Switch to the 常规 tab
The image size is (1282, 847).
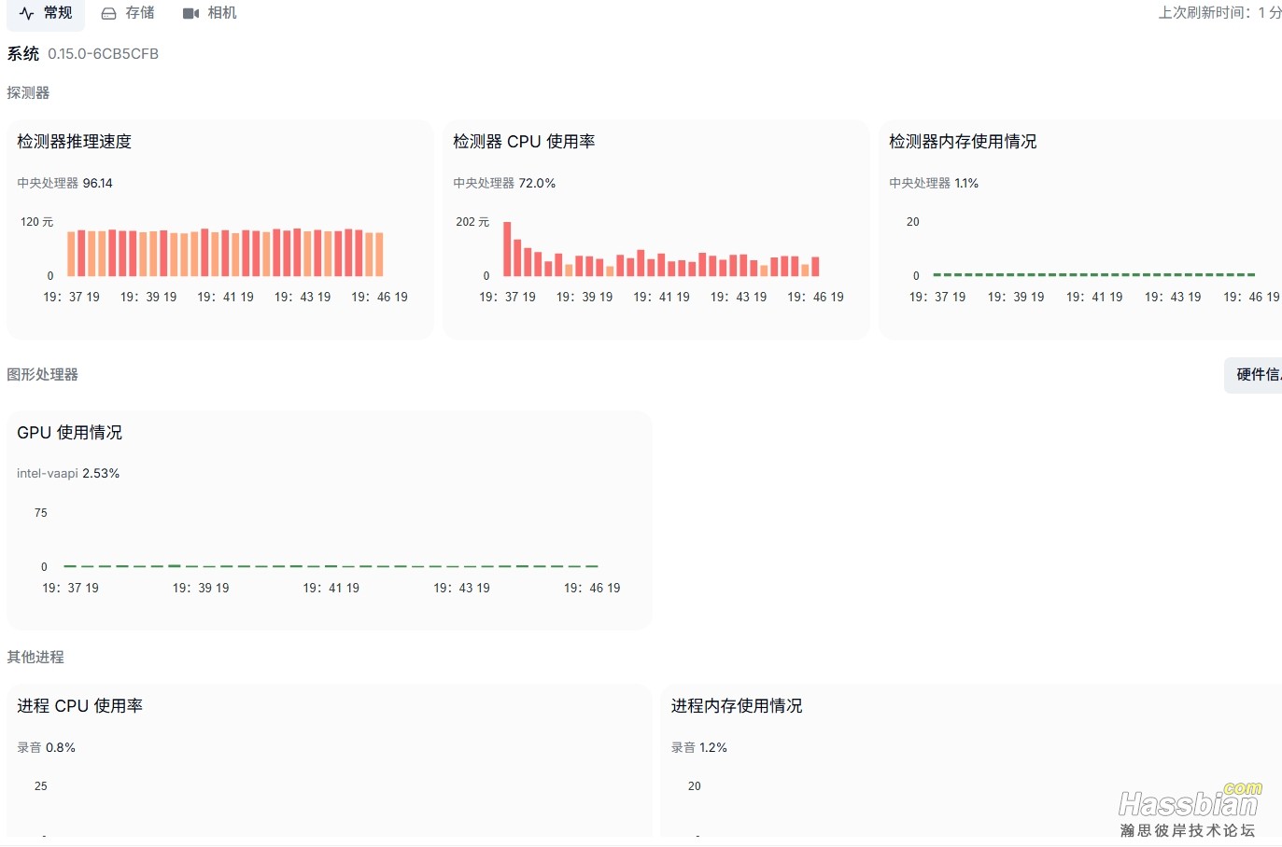coord(46,13)
